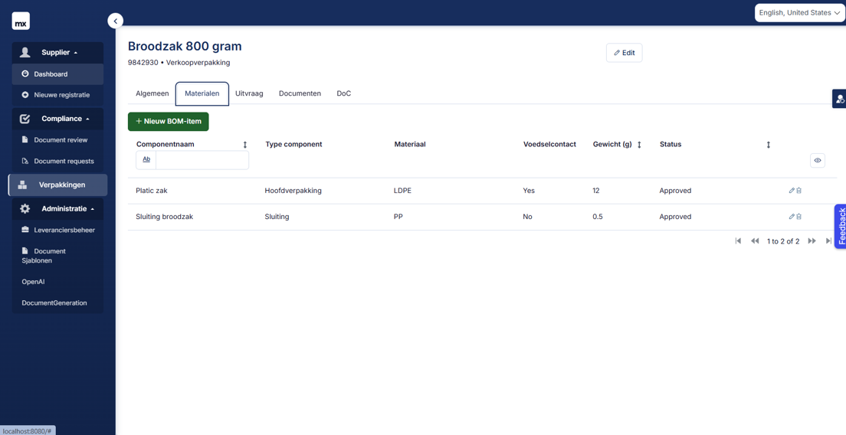This screenshot has width=846, height=435.
Task: Collapse the sidebar with the chevron button
Action: coord(116,21)
